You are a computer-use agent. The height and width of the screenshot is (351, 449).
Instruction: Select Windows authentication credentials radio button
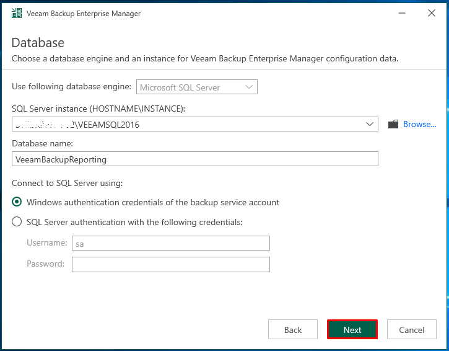click(x=17, y=202)
